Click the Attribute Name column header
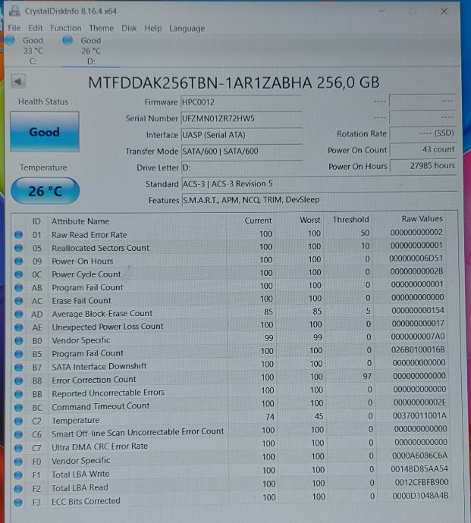The image size is (471, 523). 80,221
